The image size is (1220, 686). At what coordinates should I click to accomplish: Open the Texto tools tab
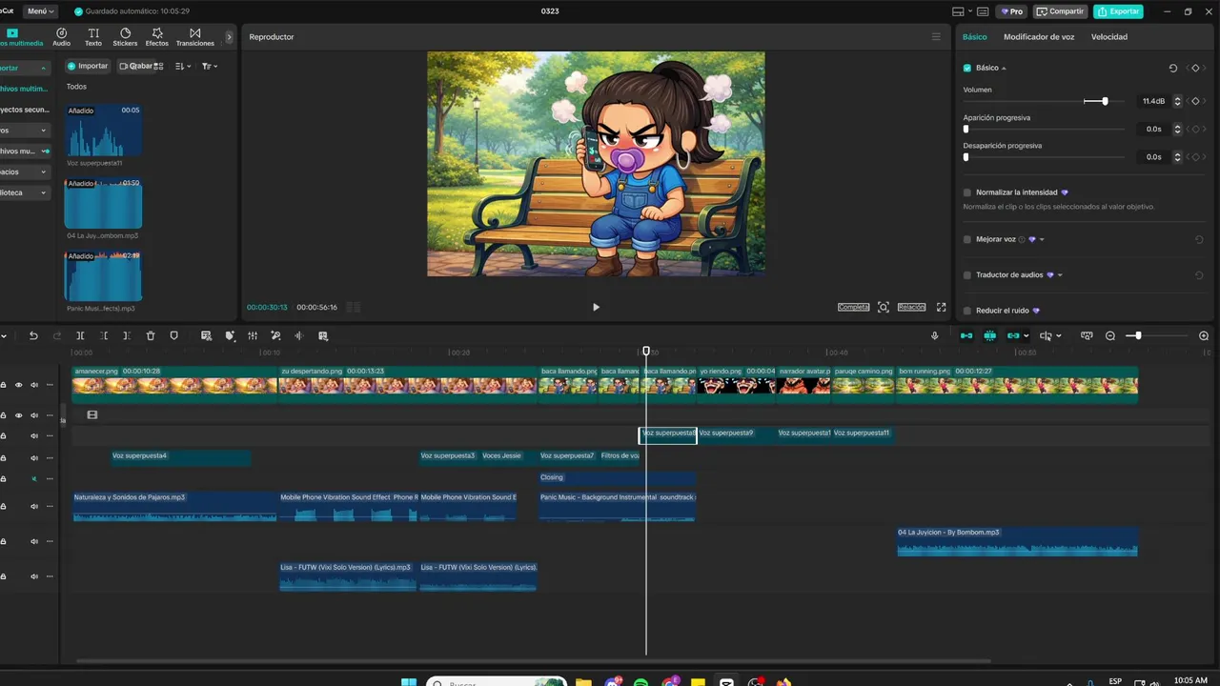tap(93, 37)
